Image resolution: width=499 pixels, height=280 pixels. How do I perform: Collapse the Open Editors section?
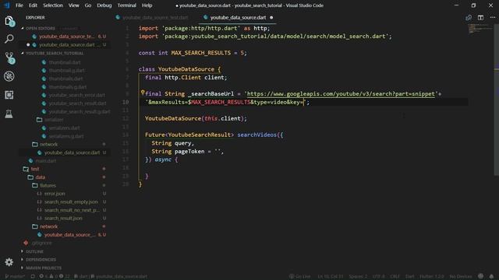tap(40, 28)
